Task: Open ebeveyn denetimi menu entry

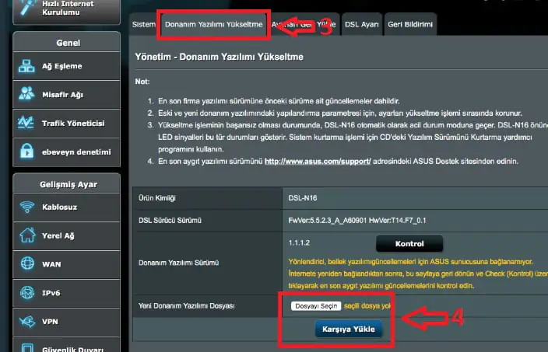Action: click(66, 152)
